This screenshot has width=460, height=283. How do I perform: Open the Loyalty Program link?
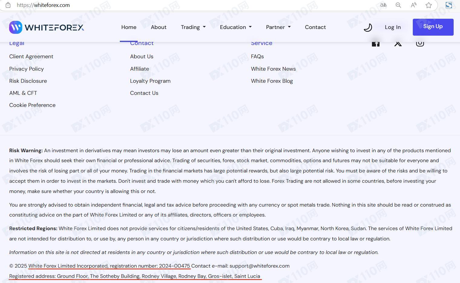tap(150, 81)
